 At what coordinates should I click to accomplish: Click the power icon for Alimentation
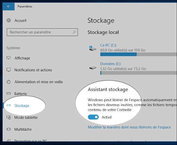9,82
